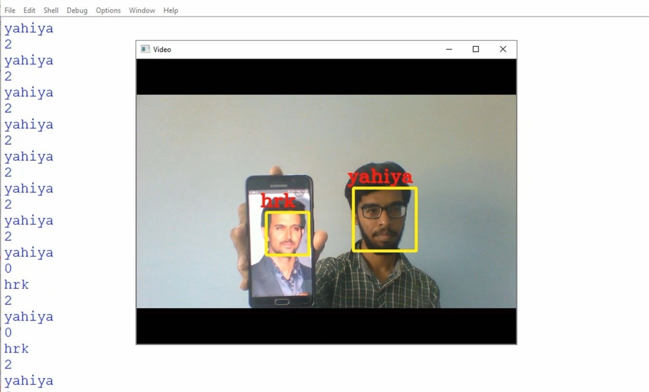Click the first 'yahiya' output line in the shell
The image size is (649, 392).
click(x=28, y=28)
